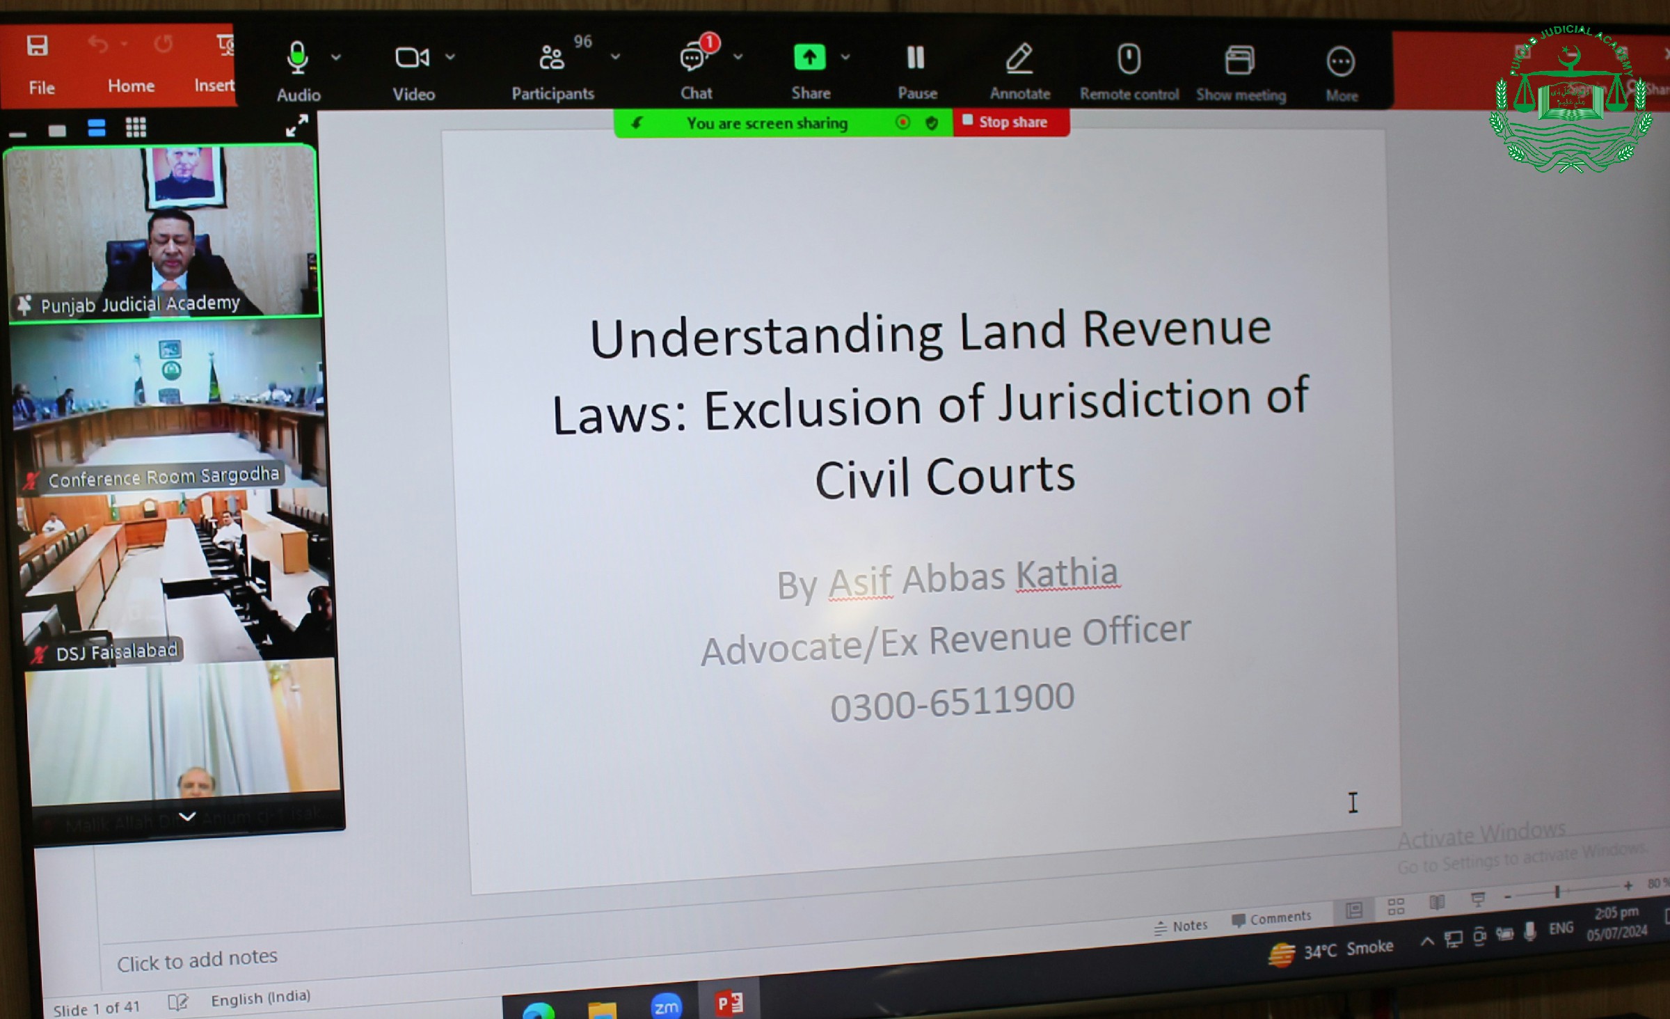This screenshot has height=1019, width=1670.
Task: Open the File menu tab
Action: 42,87
